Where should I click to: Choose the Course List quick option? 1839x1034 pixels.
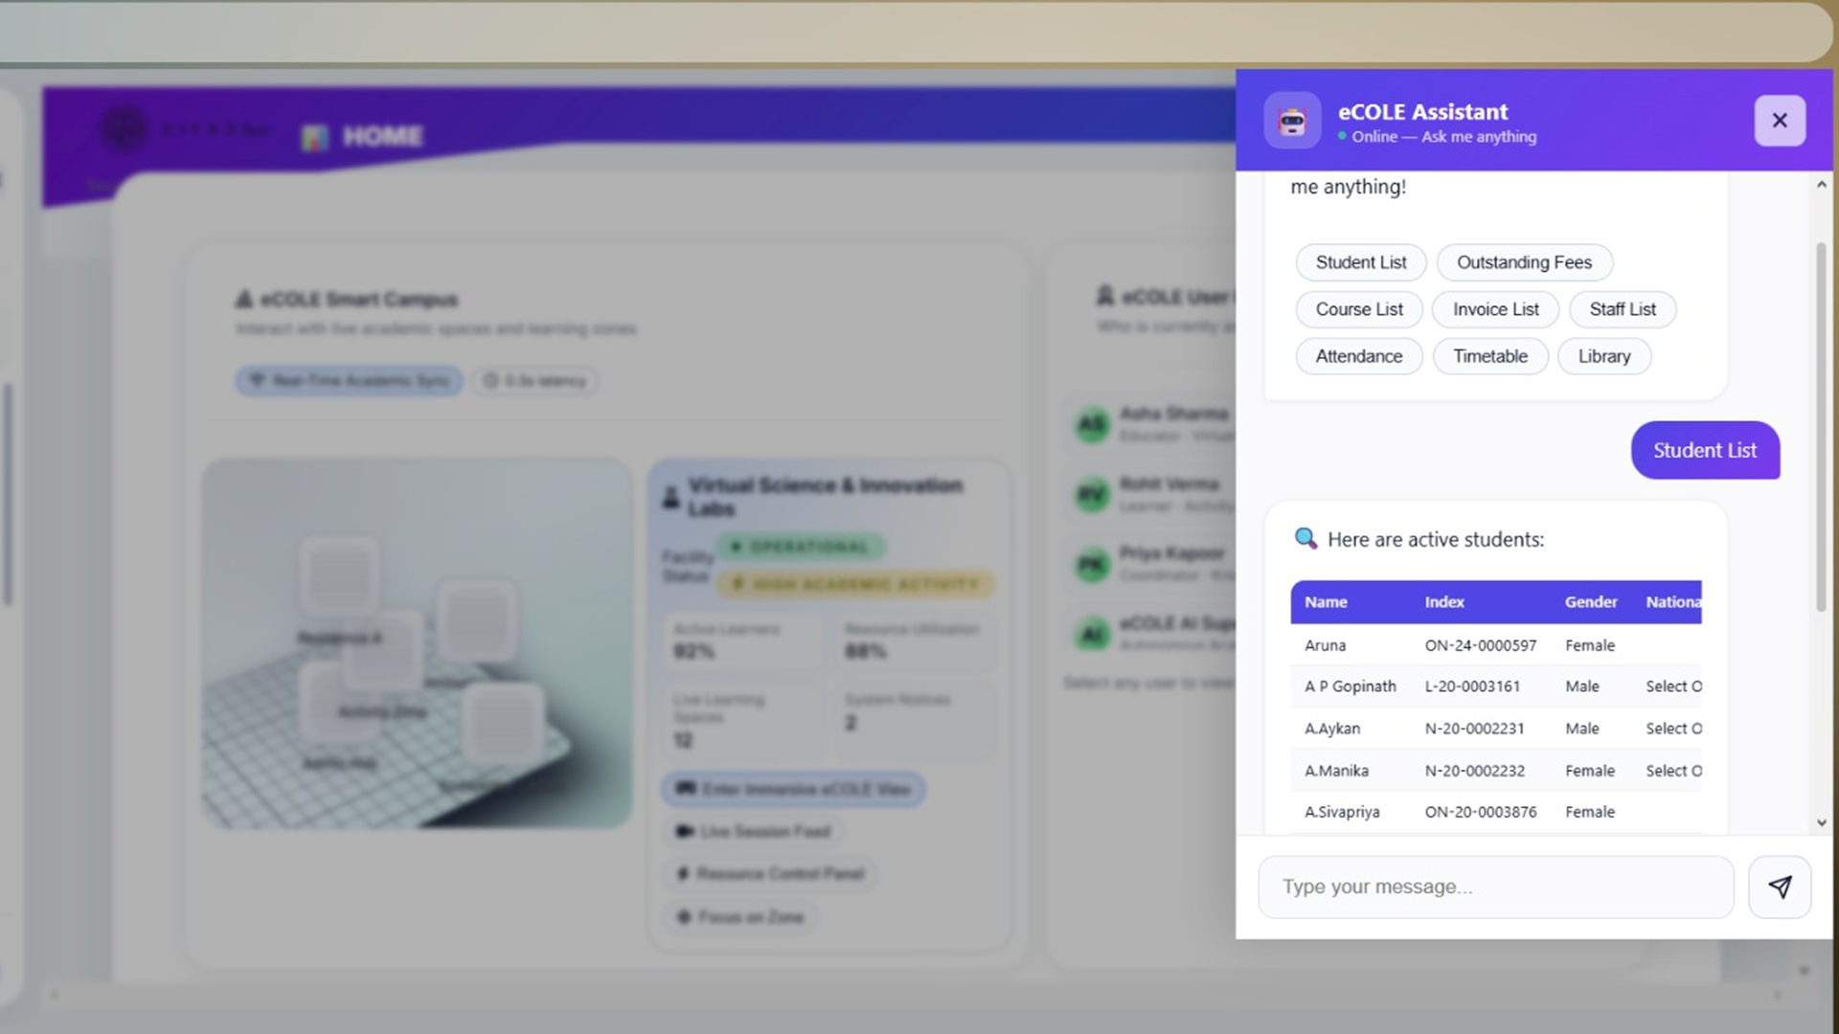[x=1358, y=309]
